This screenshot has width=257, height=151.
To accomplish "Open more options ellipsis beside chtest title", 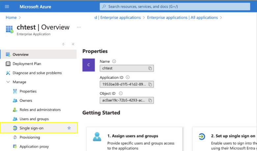I will pyautogui.click(x=79, y=27).
